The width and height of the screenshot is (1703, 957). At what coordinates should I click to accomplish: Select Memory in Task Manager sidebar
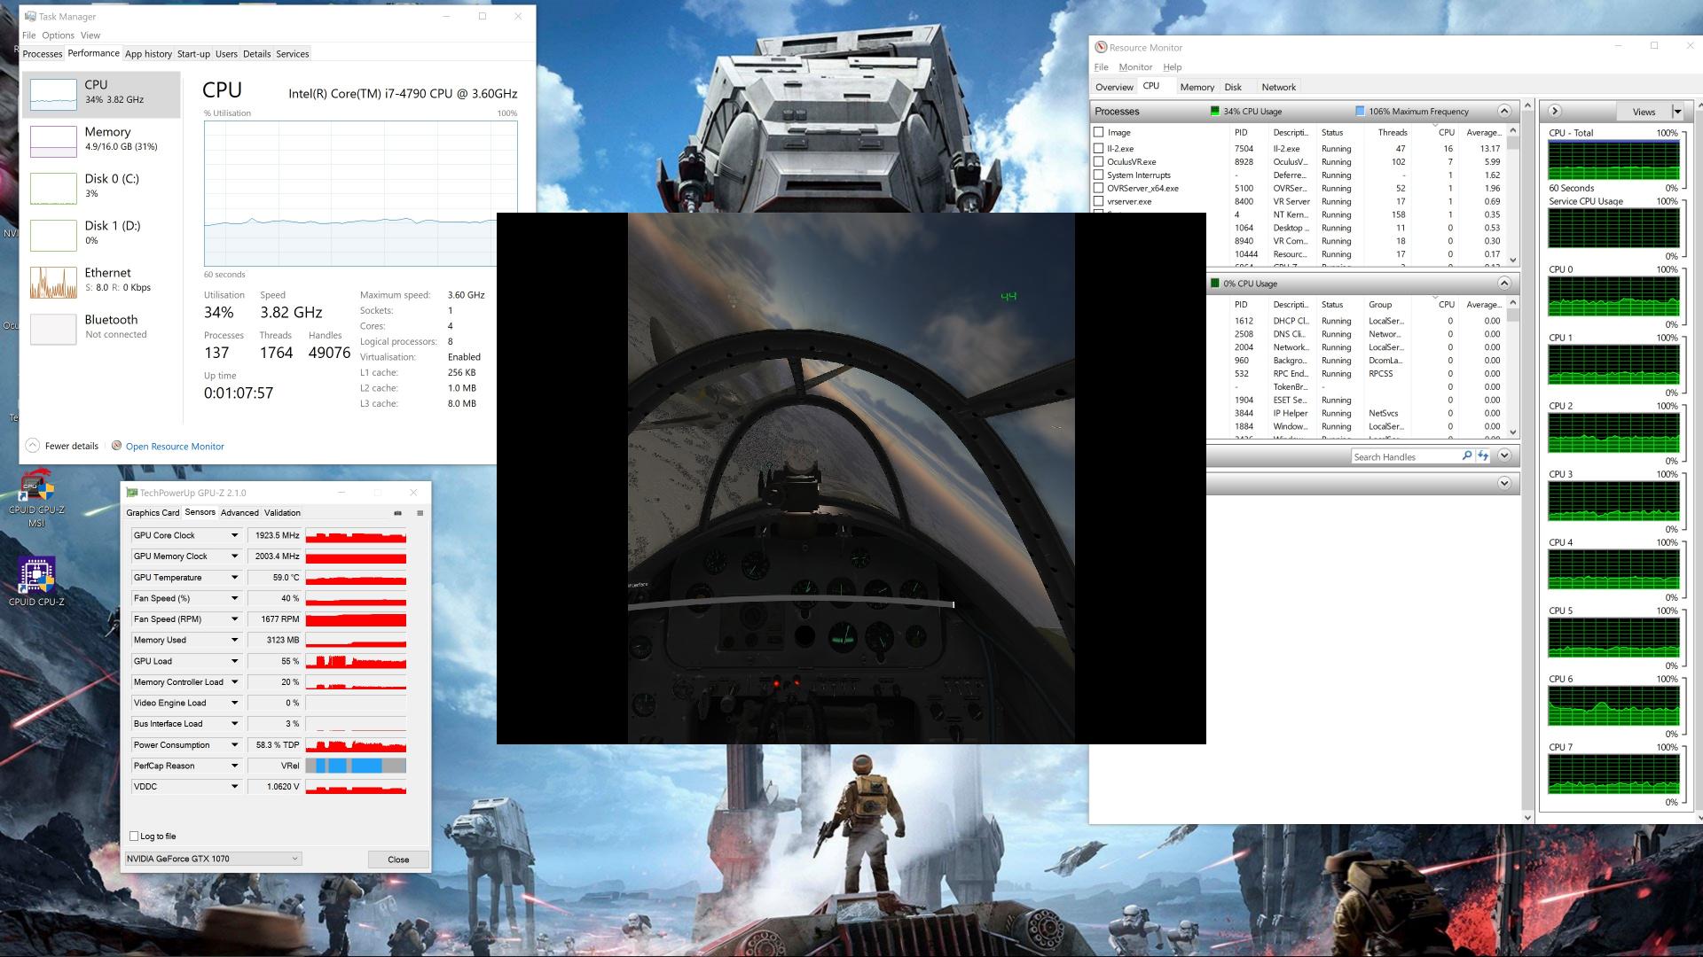[101, 139]
